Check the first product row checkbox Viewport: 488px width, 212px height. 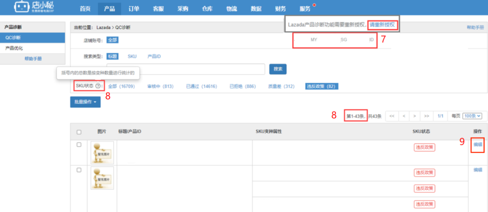(79, 145)
